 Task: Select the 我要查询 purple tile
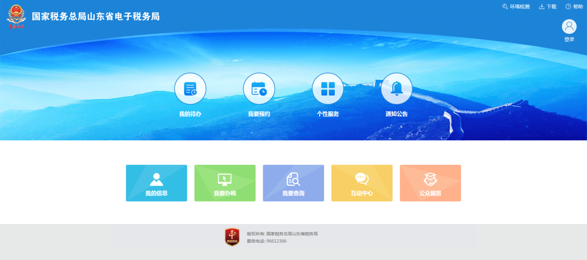tap(293, 183)
